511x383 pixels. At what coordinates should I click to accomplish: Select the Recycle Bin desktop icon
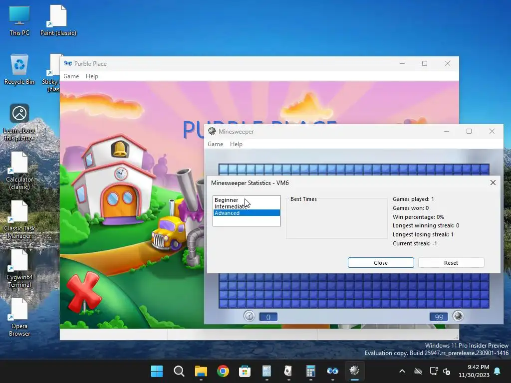pos(19,69)
